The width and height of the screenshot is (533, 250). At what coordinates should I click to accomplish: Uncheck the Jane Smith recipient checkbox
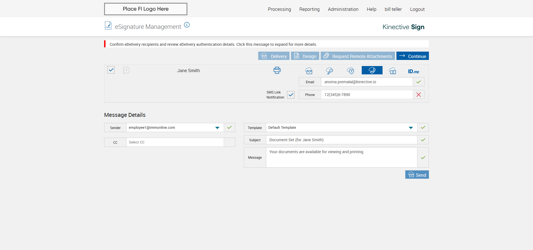111,70
